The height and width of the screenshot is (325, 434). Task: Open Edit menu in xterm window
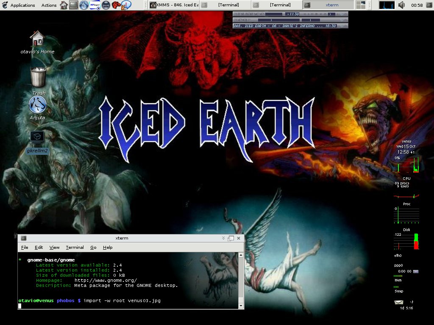point(39,247)
